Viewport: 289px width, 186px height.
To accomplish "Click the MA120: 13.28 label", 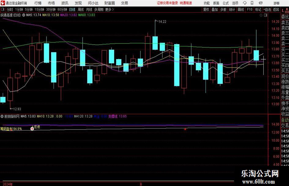I will (x=83, y=116).
